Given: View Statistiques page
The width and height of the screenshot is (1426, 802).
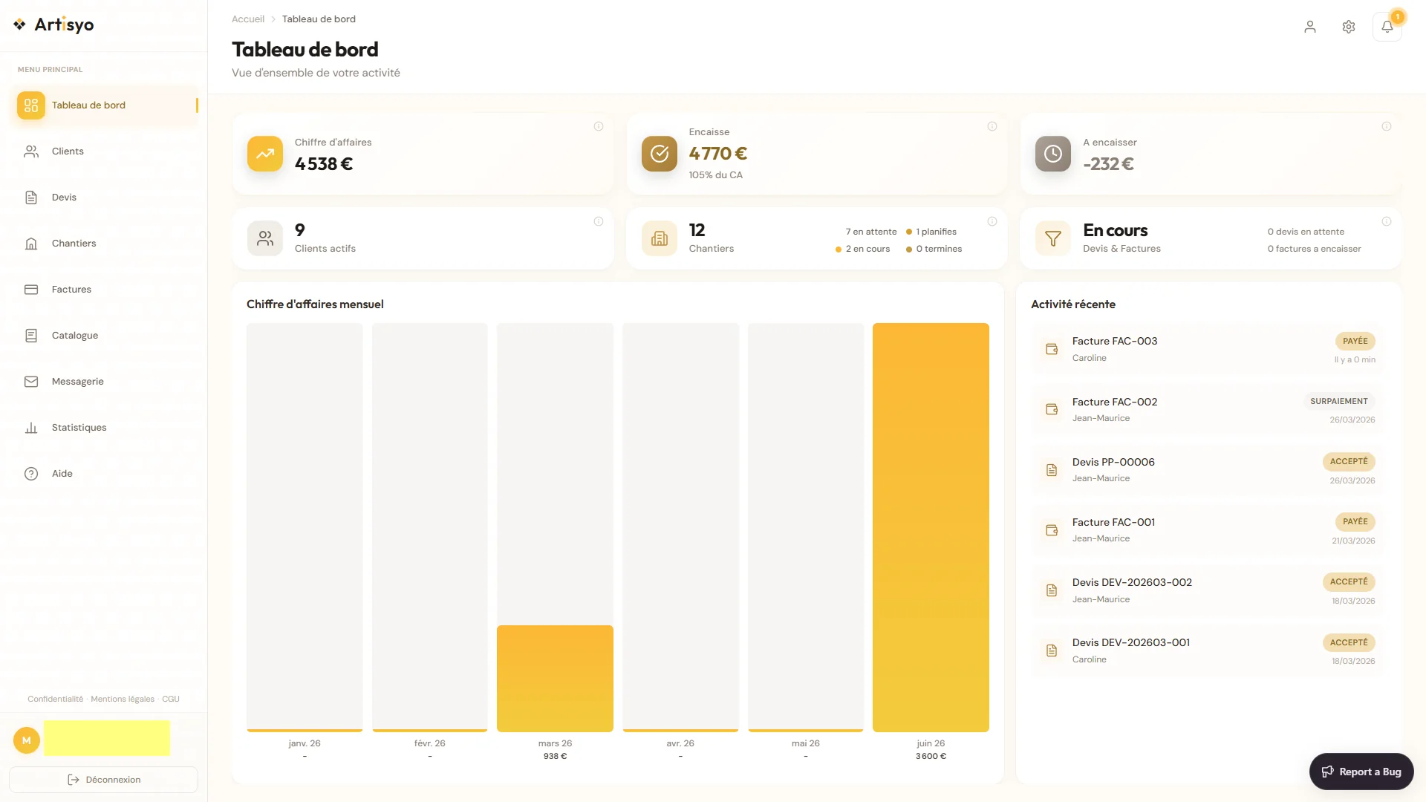Looking at the screenshot, I should [104, 428].
